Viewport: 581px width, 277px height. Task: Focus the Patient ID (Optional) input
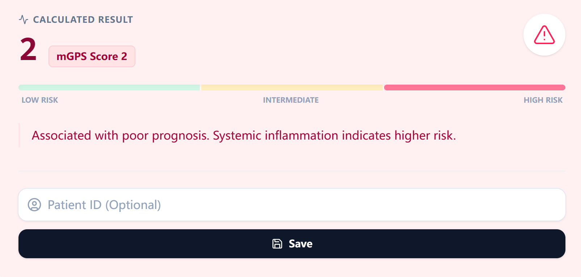(290, 205)
